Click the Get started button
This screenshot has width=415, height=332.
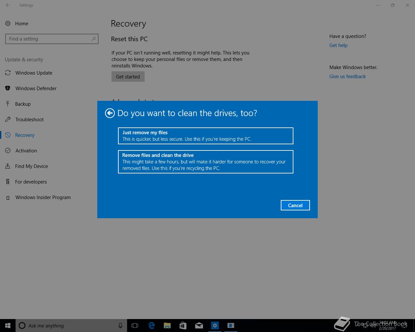click(x=128, y=77)
